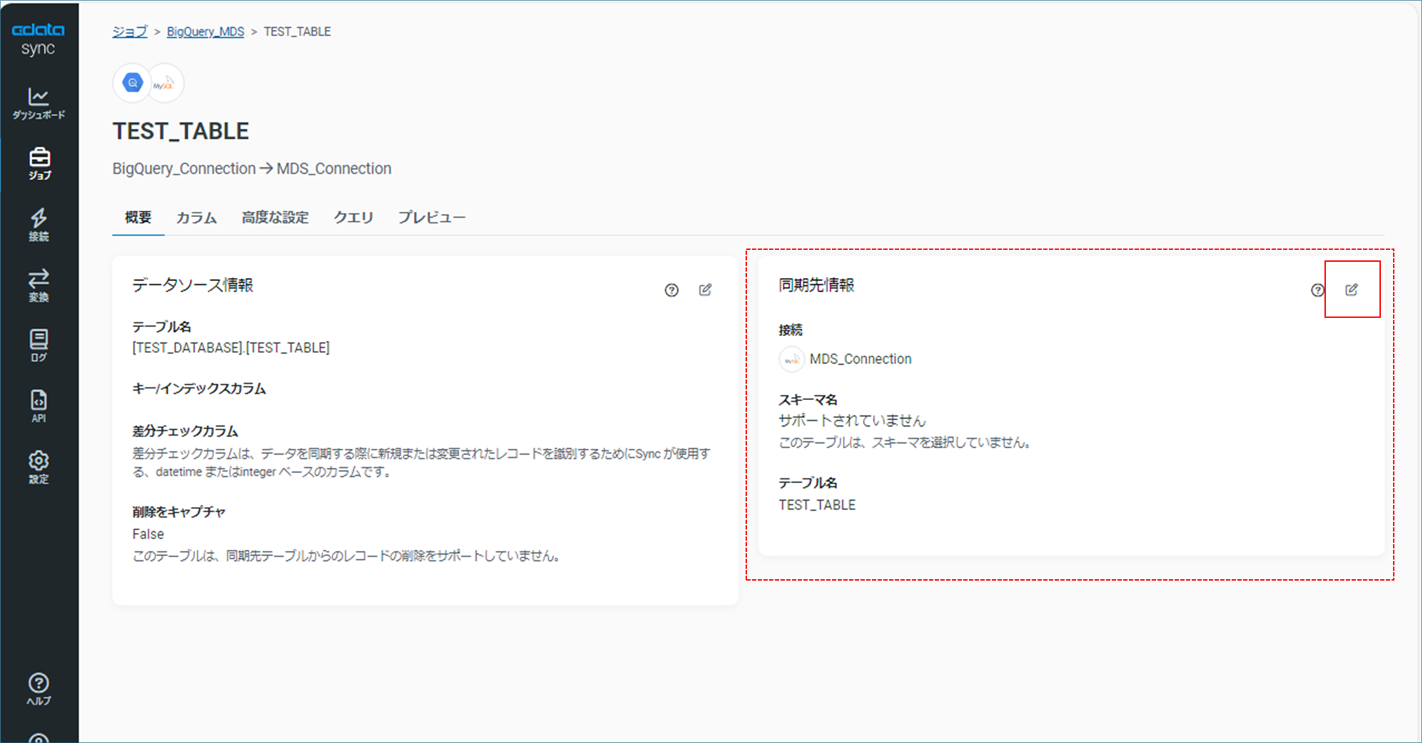Open the ログ logs sidebar icon
The width and height of the screenshot is (1422, 743).
[x=39, y=346]
